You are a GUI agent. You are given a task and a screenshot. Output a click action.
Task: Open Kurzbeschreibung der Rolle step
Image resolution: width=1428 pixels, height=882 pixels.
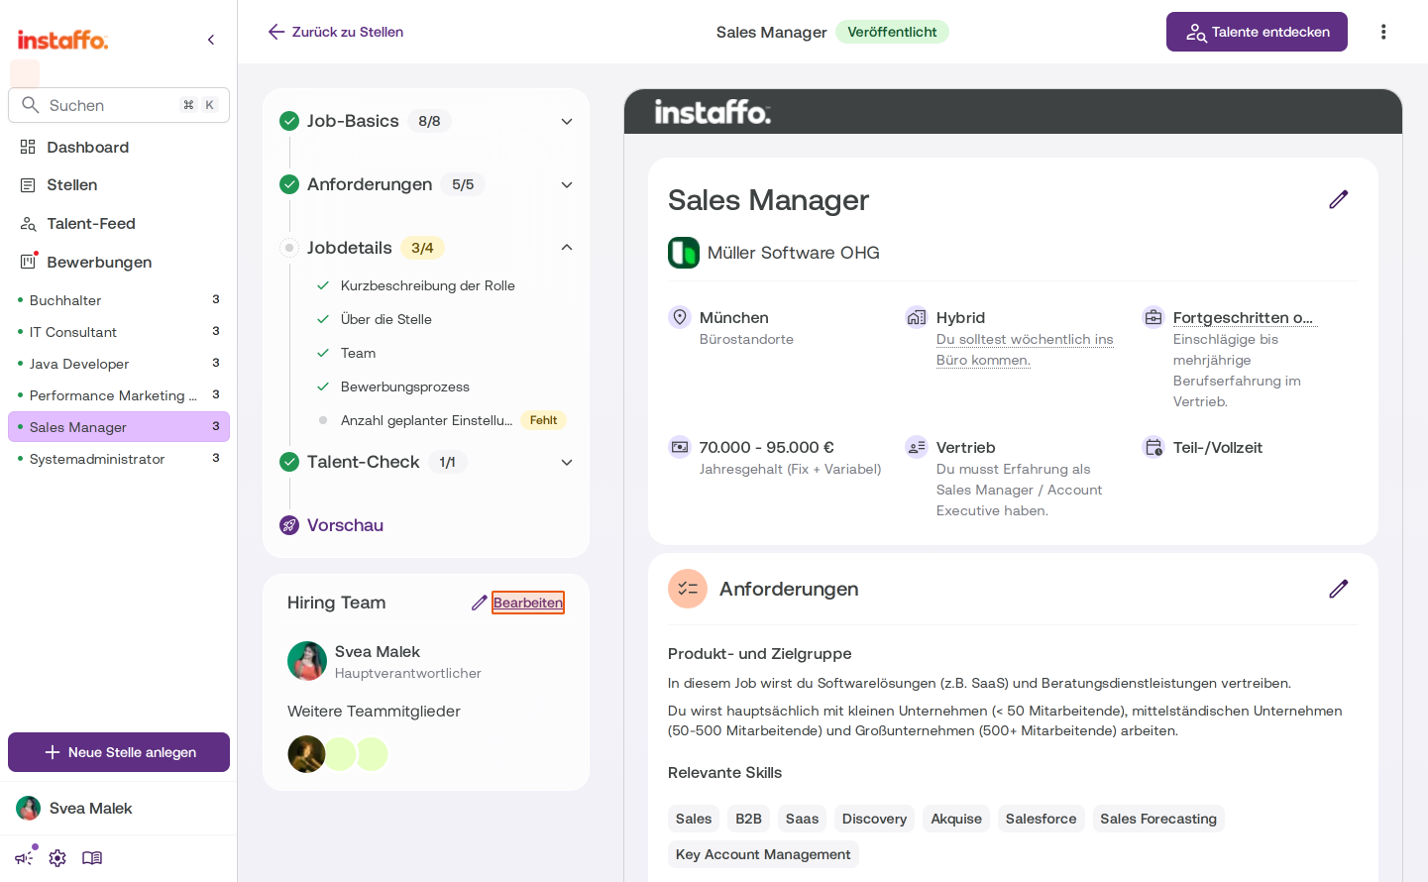[428, 285]
